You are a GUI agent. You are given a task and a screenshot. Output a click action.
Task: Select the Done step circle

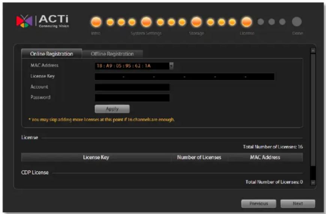coord(297,22)
